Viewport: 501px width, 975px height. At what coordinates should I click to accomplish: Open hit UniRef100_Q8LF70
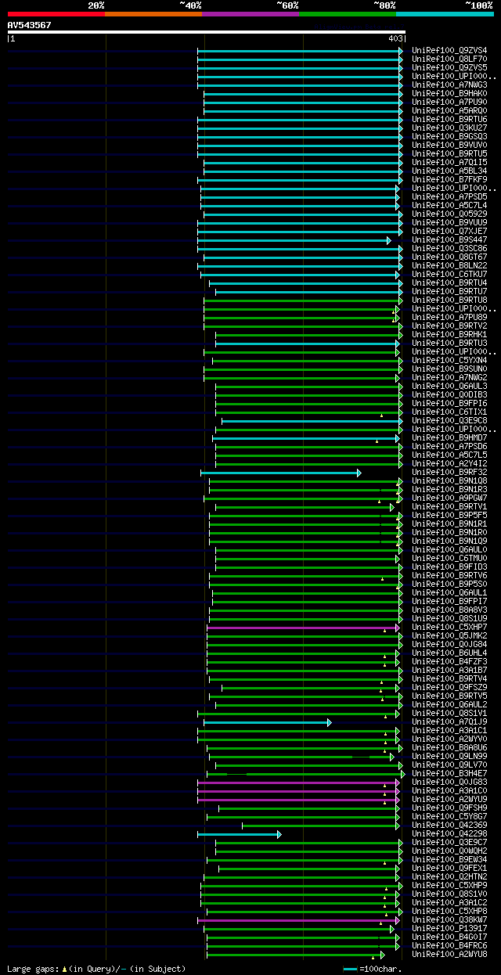point(449,59)
